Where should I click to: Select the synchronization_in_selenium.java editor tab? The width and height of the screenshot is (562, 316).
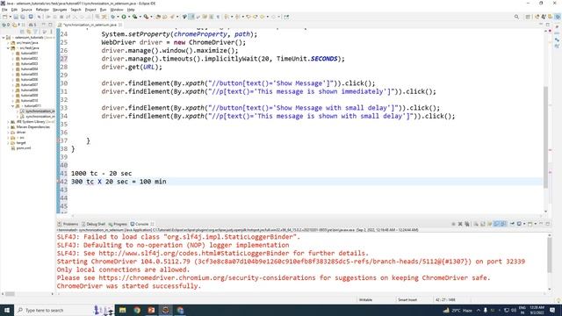[x=90, y=25]
